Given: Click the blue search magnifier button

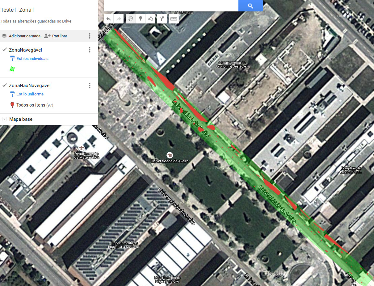Looking at the screenshot, I should (x=250, y=6).
